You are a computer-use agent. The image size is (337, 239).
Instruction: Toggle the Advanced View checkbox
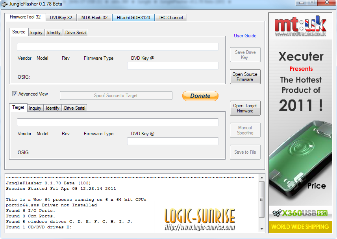(15, 94)
